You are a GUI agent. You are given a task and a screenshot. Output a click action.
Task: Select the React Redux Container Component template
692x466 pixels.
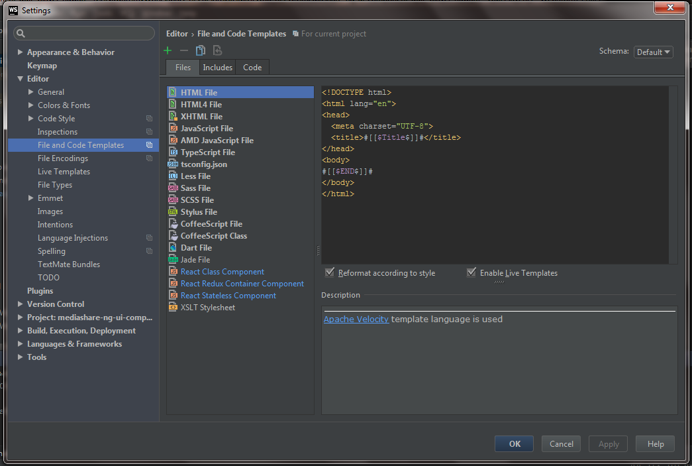(x=242, y=283)
